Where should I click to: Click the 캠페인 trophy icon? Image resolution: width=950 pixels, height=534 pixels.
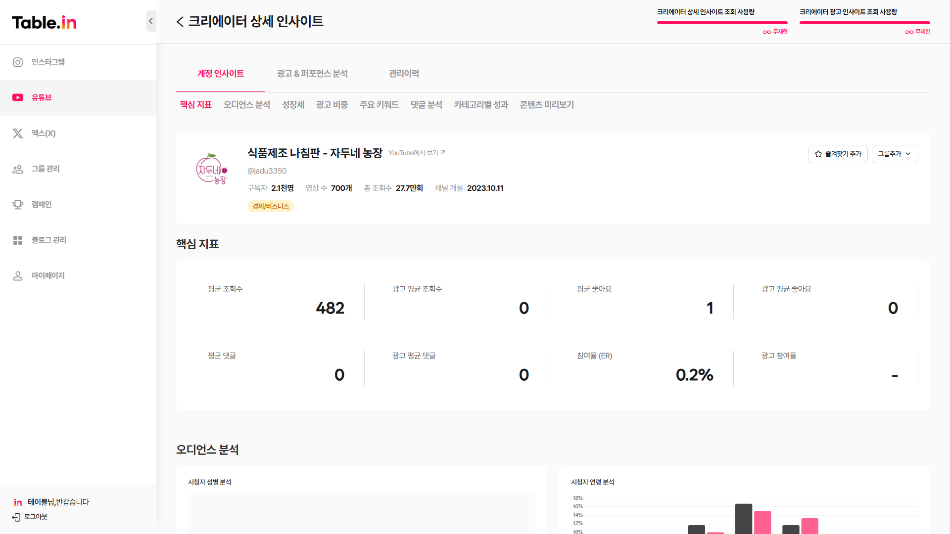18,205
